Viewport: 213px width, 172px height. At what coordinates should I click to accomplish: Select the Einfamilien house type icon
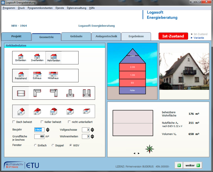[21, 57]
